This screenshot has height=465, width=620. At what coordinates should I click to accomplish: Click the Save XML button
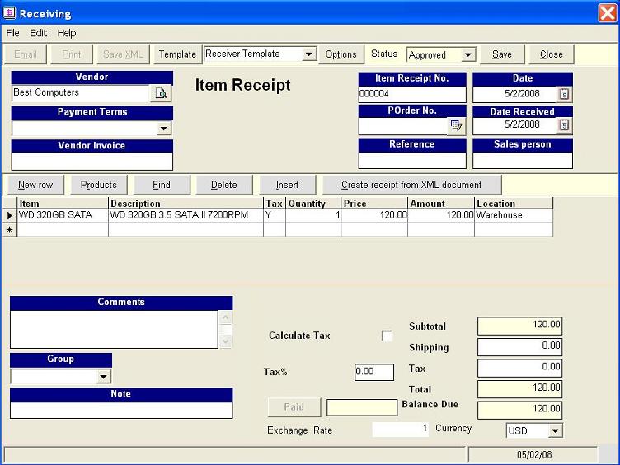pos(123,54)
